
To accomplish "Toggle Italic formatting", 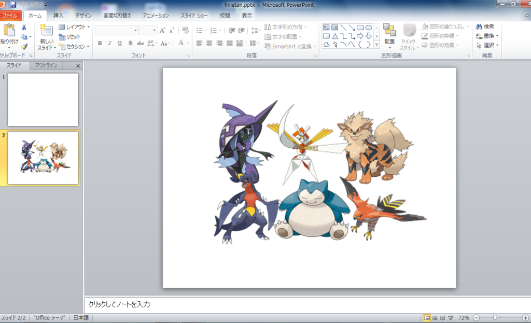I will [110, 43].
